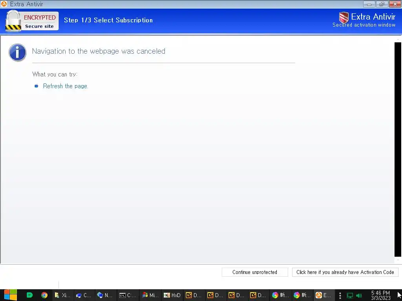Minimize the Extra Antivir window
Screen dimensions: 402x301
click(x=369, y=4)
